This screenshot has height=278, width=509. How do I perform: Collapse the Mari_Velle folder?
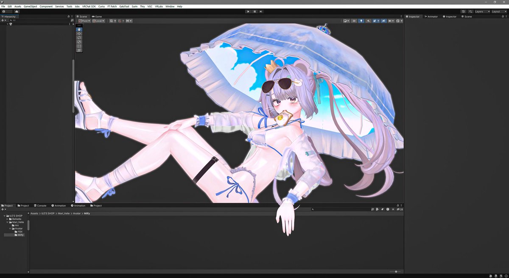click(x=8, y=222)
